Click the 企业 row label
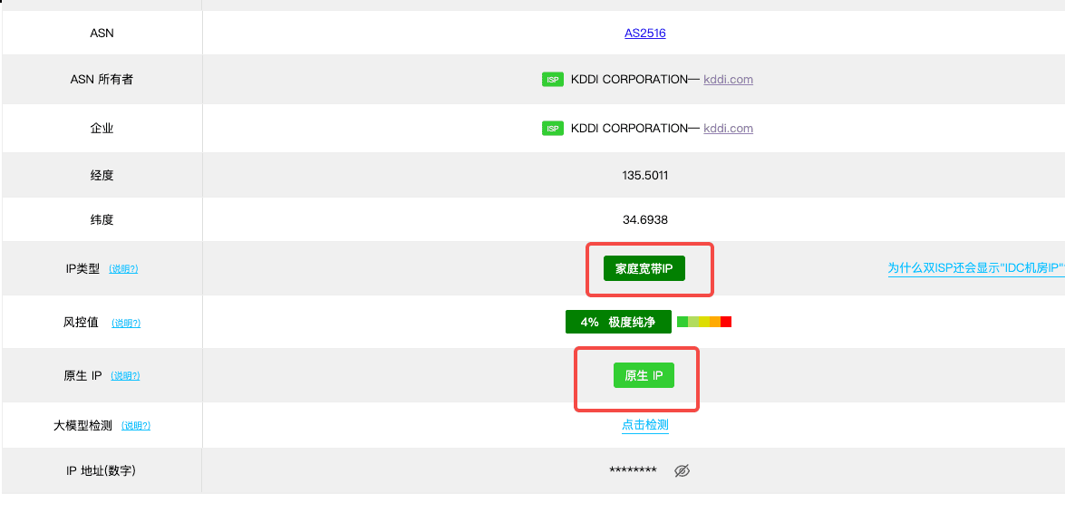Screen dimensions: 1065x532 click(x=102, y=129)
